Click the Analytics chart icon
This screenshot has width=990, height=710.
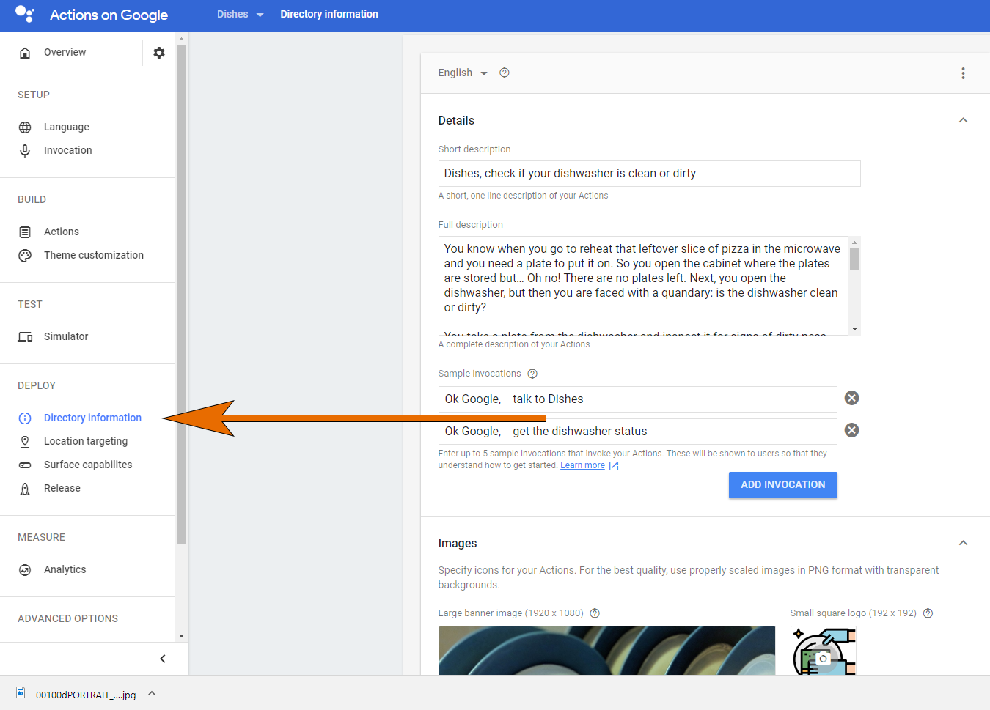pyautogui.click(x=25, y=570)
